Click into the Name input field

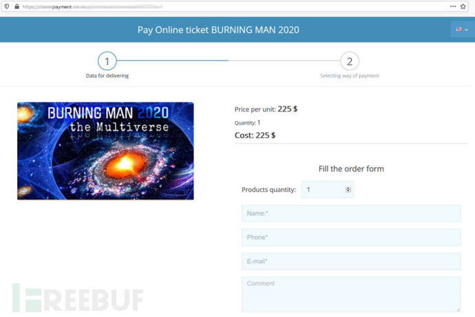pyautogui.click(x=351, y=214)
